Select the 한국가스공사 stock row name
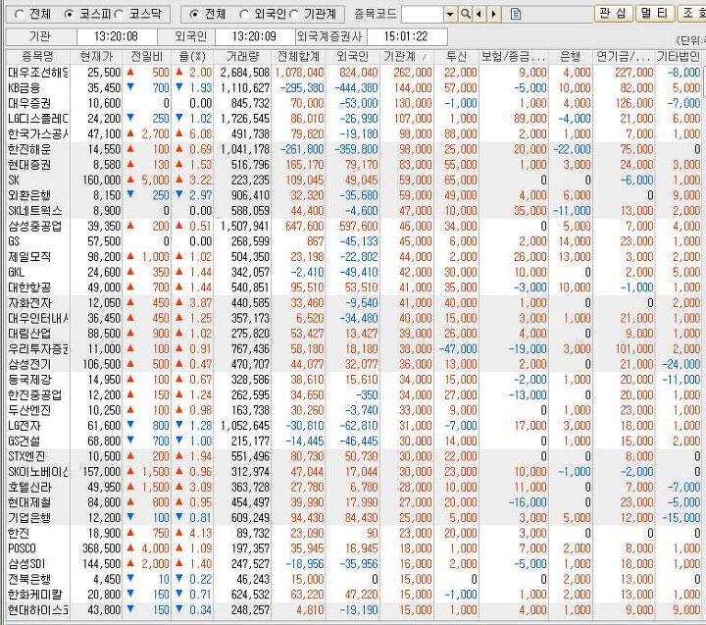Image resolution: width=706 pixels, height=625 pixels. click(x=38, y=133)
